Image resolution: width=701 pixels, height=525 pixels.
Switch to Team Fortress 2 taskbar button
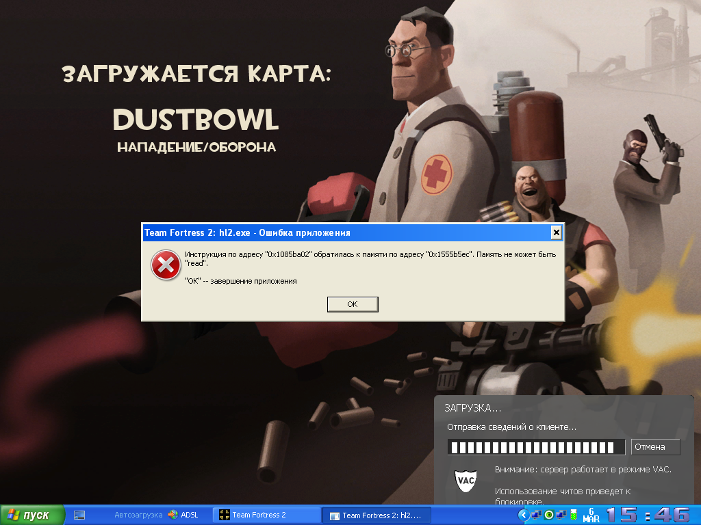tap(267, 515)
